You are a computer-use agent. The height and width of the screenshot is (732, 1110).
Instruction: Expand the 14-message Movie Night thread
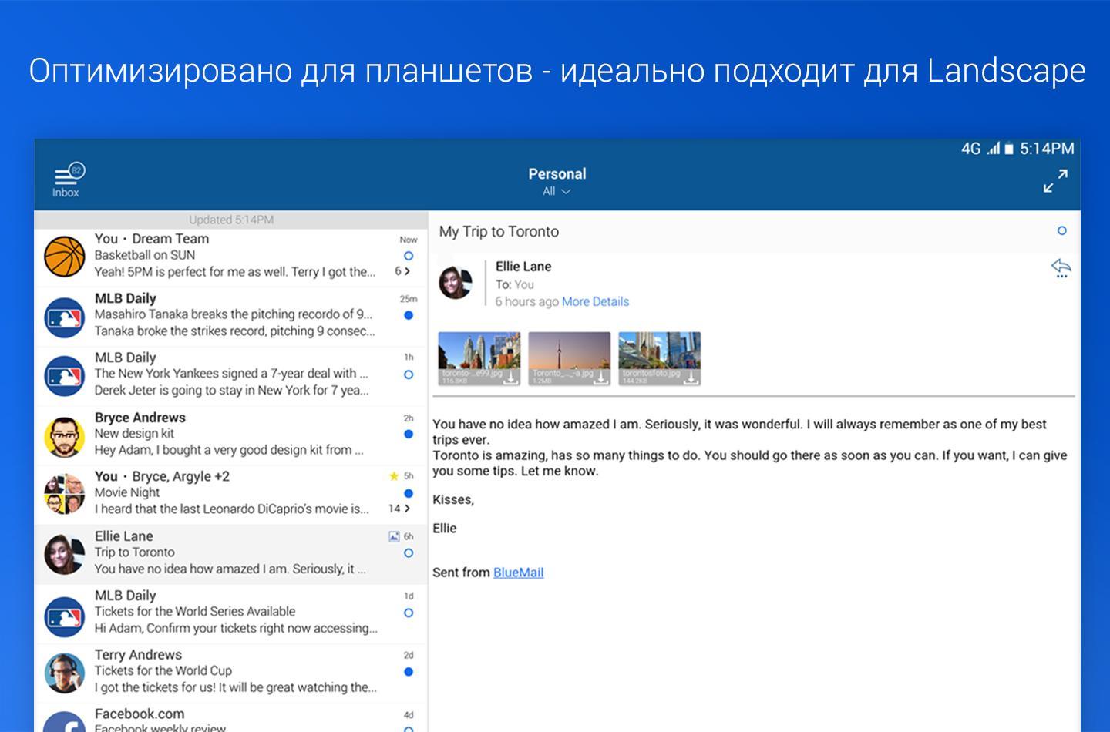point(399,509)
